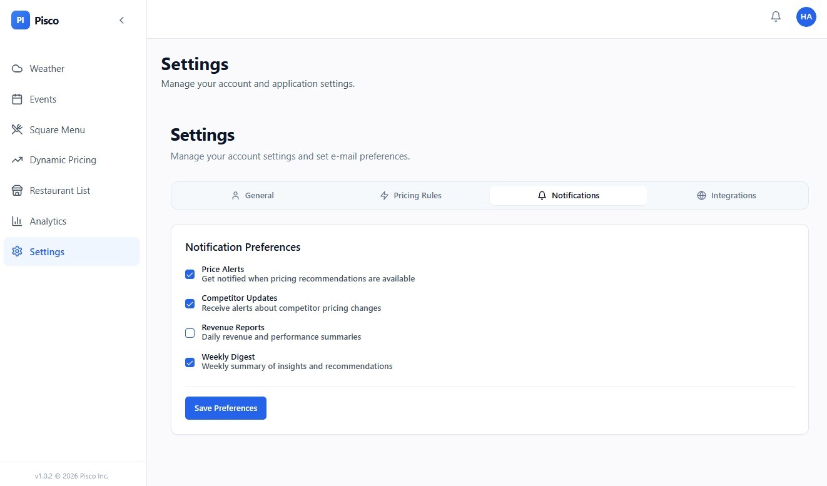Viewport: 827px width, 486px height.
Task: Enable the Revenue Reports checkbox
Action: click(x=190, y=333)
